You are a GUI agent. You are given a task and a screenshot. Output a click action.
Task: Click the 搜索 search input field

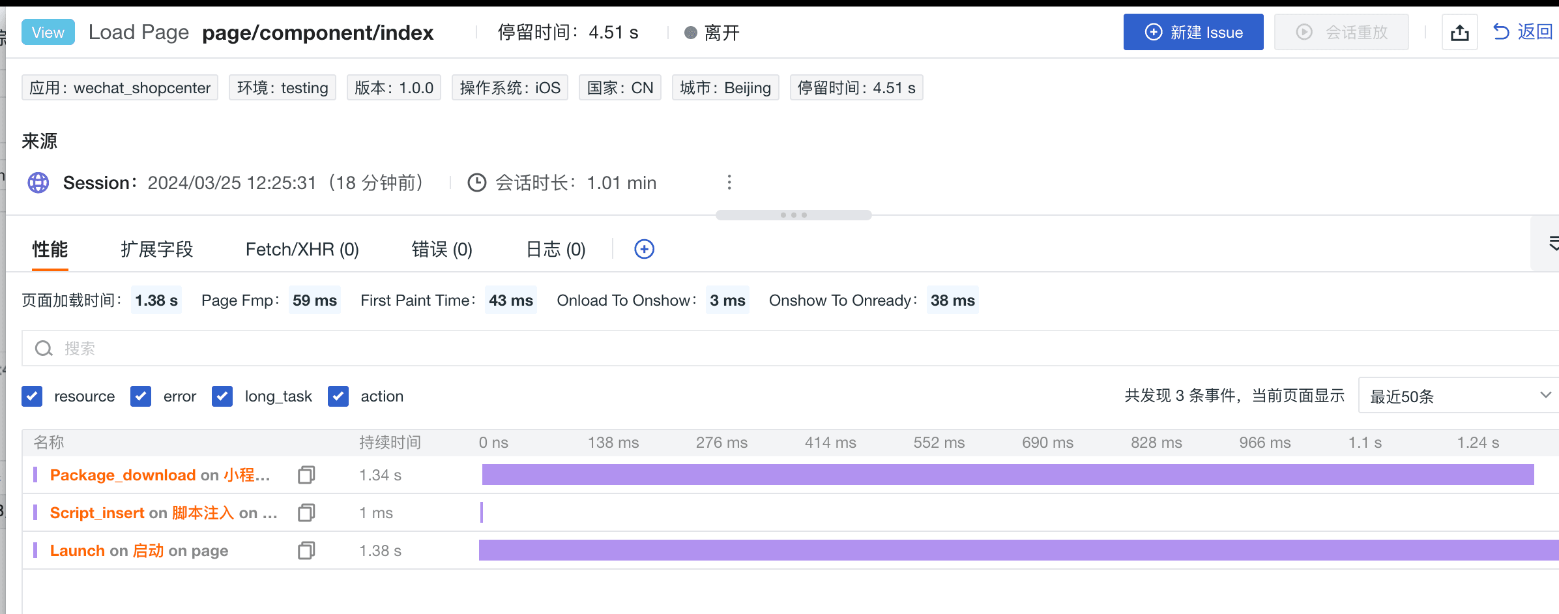(791, 348)
